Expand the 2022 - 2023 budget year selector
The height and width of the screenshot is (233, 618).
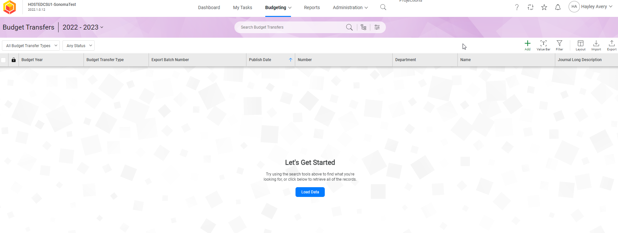[x=83, y=27]
